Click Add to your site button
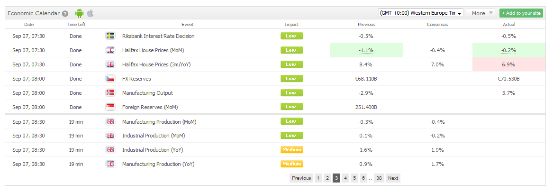Image resolution: width=553 pixels, height=192 pixels. (521, 13)
